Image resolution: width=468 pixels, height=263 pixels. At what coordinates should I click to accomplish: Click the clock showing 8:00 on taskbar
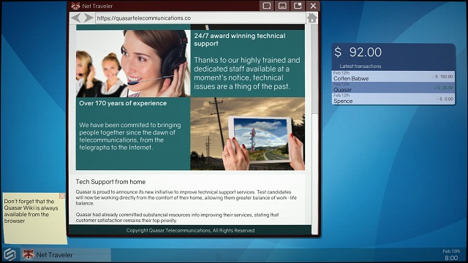tap(451, 258)
